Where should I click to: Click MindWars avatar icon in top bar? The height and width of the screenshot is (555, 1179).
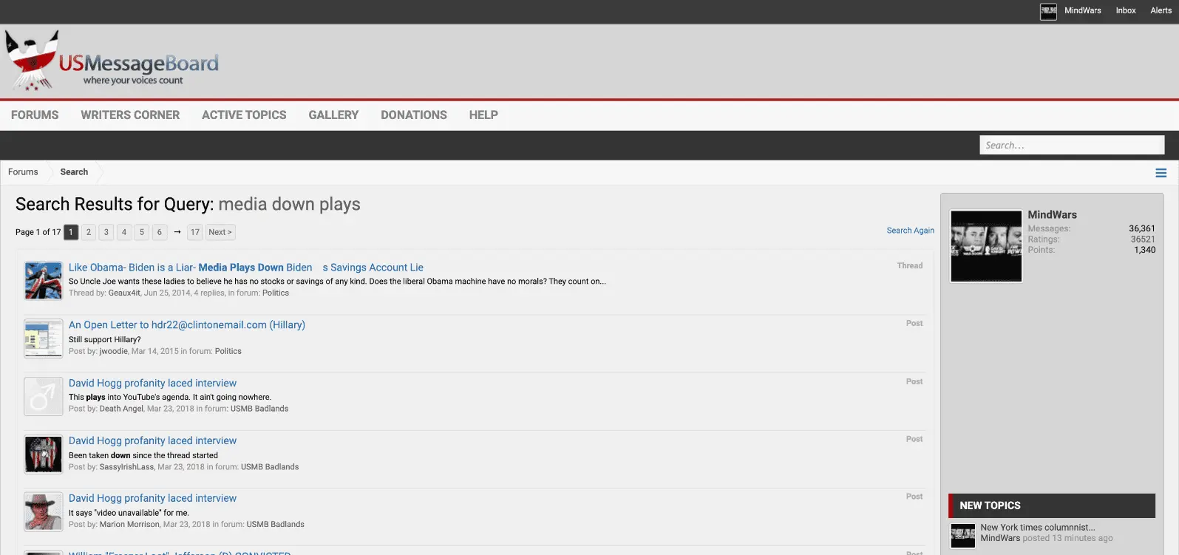point(1048,11)
